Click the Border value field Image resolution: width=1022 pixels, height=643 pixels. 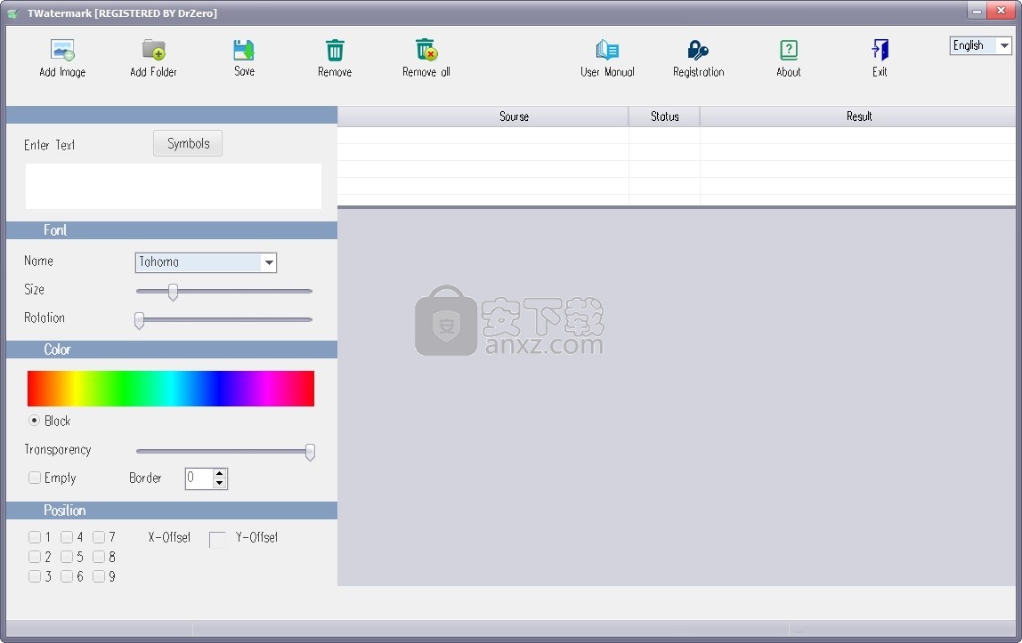(x=199, y=478)
